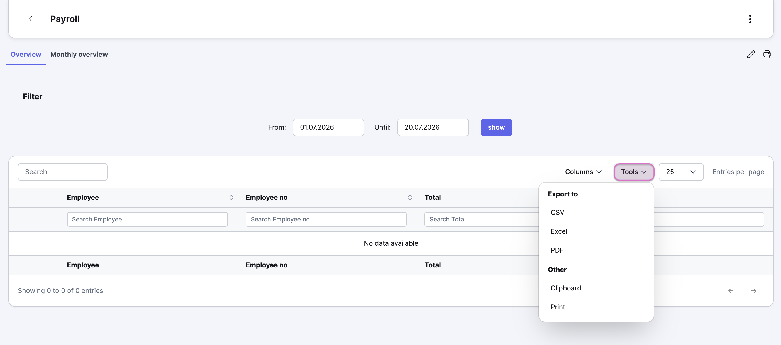
Task: Click the 'Entries per page' label
Action: (738, 172)
